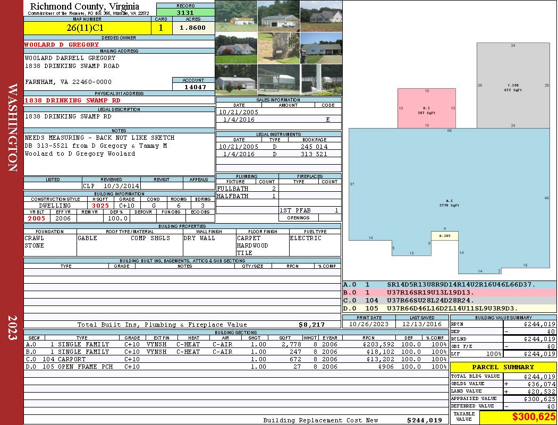Image resolution: width=558 pixels, height=425 pixels.
Task: Select reviewed entry CLP 10/3/2014
Action: (x=111, y=185)
